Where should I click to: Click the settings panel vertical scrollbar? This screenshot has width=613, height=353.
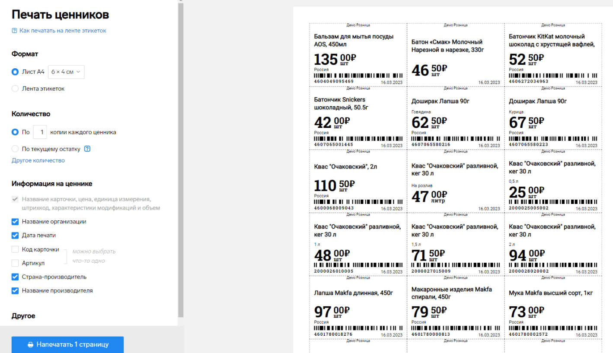point(181,160)
